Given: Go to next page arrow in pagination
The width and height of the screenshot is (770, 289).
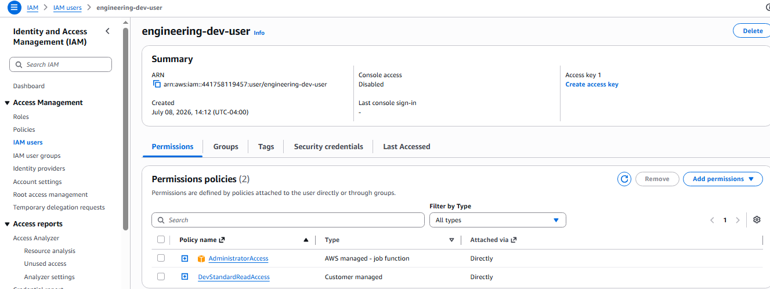Looking at the screenshot, I should pos(738,220).
